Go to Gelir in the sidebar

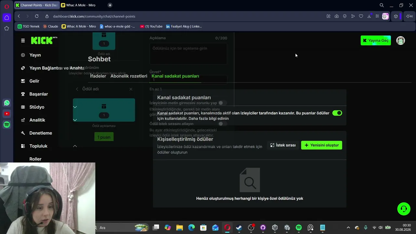click(x=34, y=81)
